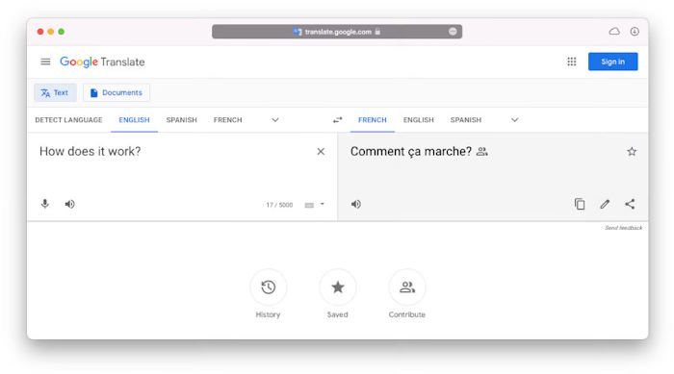Click the Sign in button
This screenshot has height=374, width=674.
click(x=612, y=62)
